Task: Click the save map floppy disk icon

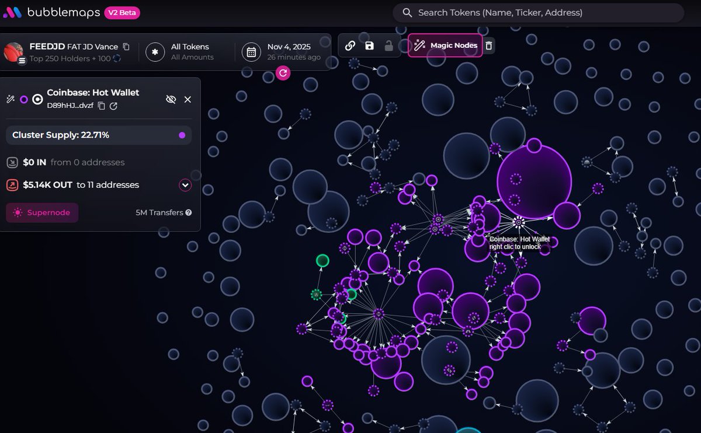Action: click(369, 46)
